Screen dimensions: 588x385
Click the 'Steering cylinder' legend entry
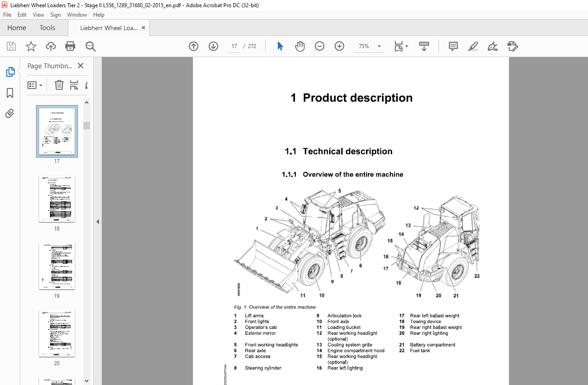coord(263,368)
